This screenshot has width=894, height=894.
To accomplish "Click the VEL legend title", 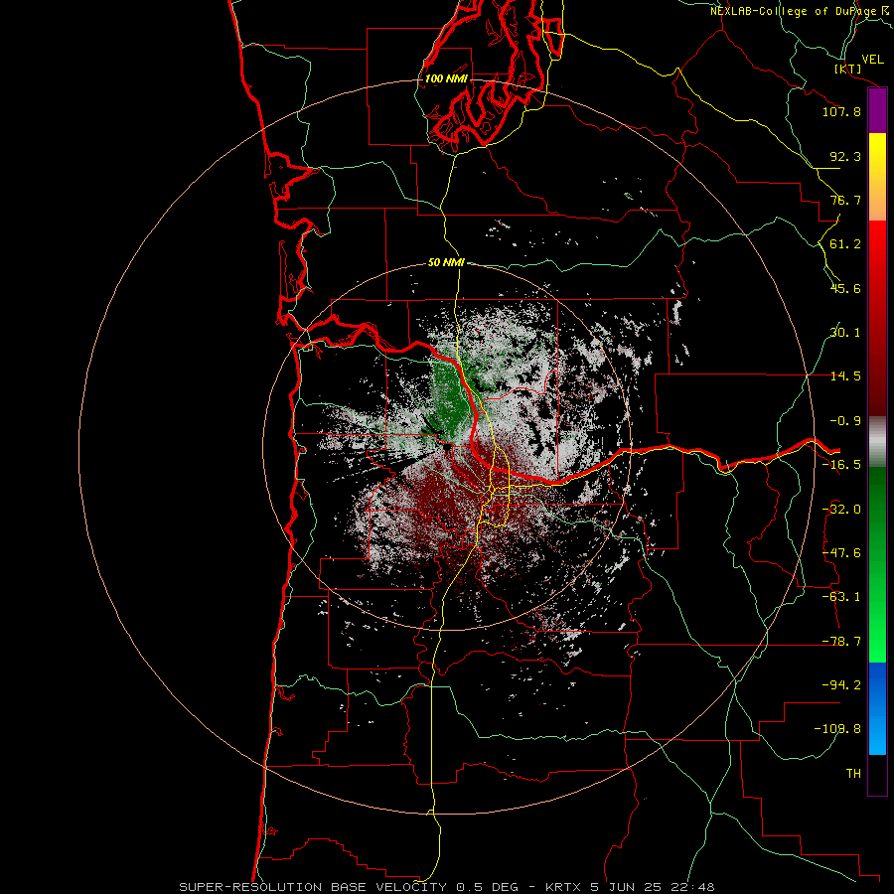I will (872, 60).
